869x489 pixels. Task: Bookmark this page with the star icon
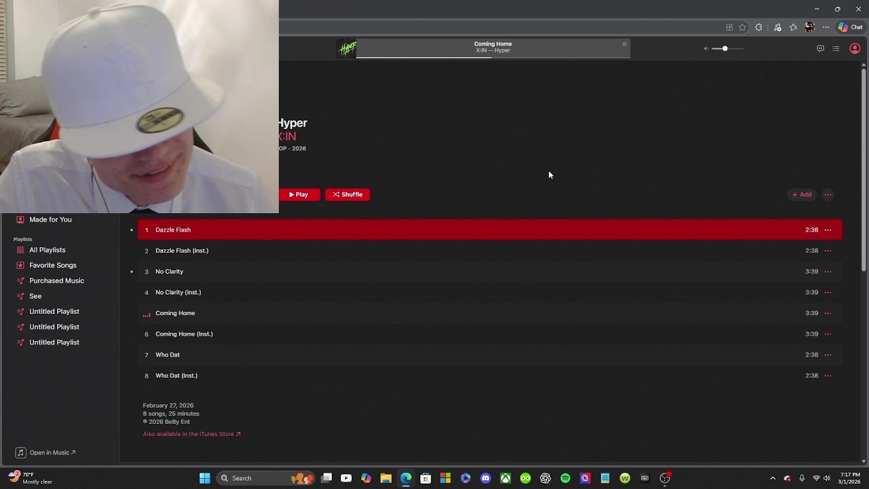pos(742,27)
